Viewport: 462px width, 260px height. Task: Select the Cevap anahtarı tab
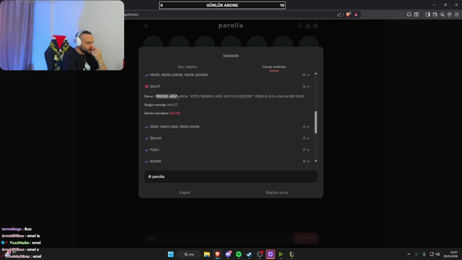pyautogui.click(x=274, y=67)
